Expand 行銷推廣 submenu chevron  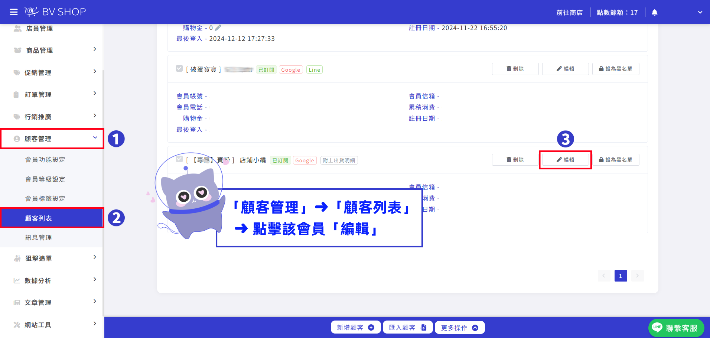point(95,116)
